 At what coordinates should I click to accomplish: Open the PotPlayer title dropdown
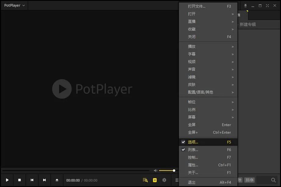14,5
